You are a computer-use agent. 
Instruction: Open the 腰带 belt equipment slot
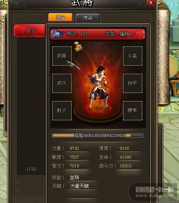point(132,110)
